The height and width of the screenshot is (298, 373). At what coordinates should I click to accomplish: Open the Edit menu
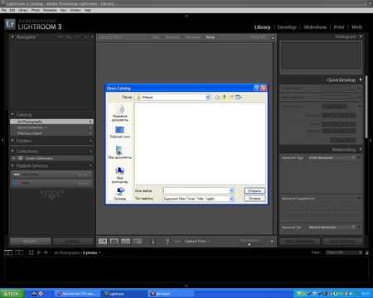pos(12,10)
